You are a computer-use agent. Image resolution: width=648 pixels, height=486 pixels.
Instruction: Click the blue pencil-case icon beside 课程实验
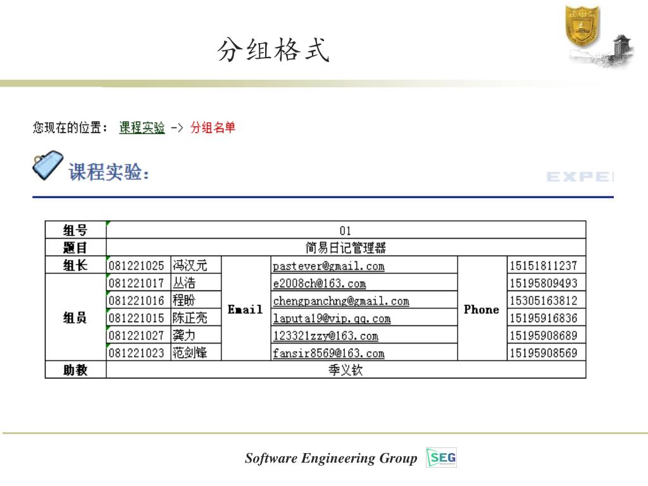coord(48,165)
